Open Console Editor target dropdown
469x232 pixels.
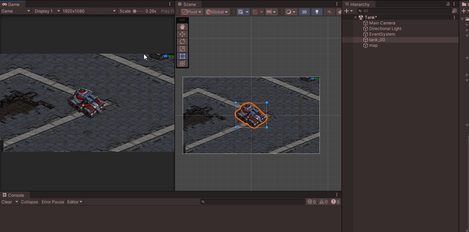point(75,202)
